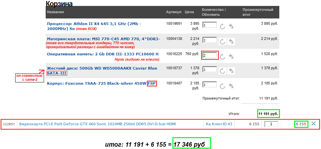Select article number 10019691
This screenshot has height=149, width=321.
(x=174, y=23)
